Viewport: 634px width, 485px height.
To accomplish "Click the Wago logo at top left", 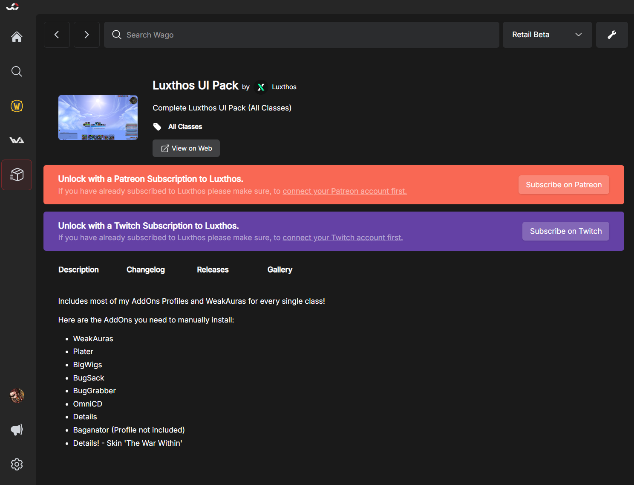I will (x=12, y=6).
